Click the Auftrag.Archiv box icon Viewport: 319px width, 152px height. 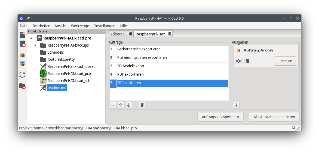click(x=239, y=50)
